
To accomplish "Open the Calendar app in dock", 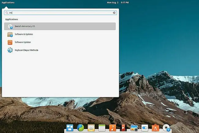I will click(x=102, y=128).
